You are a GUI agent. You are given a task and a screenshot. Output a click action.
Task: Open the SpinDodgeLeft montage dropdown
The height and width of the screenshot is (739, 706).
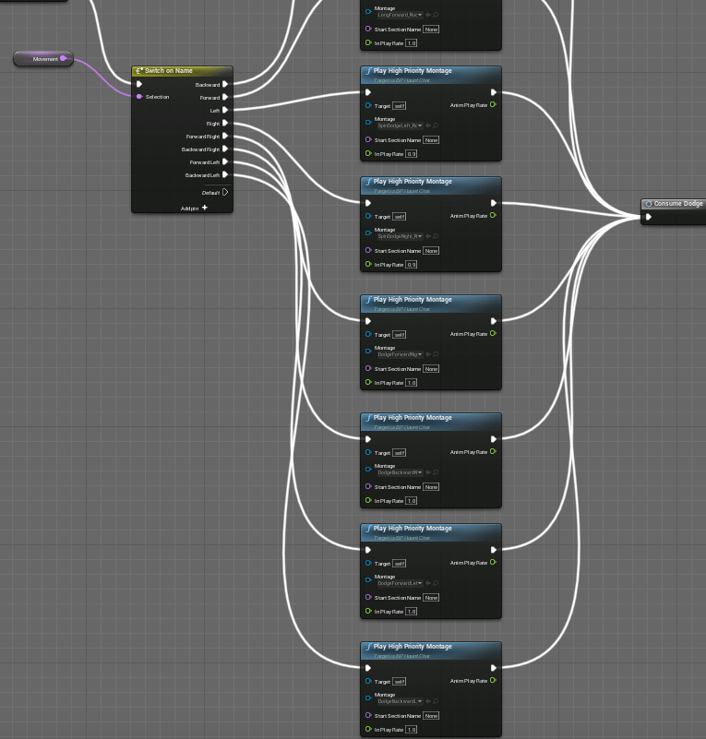coord(400,125)
